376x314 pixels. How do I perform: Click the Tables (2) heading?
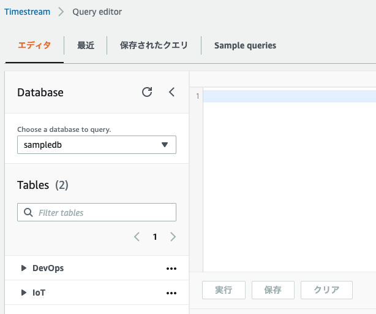[x=43, y=185]
